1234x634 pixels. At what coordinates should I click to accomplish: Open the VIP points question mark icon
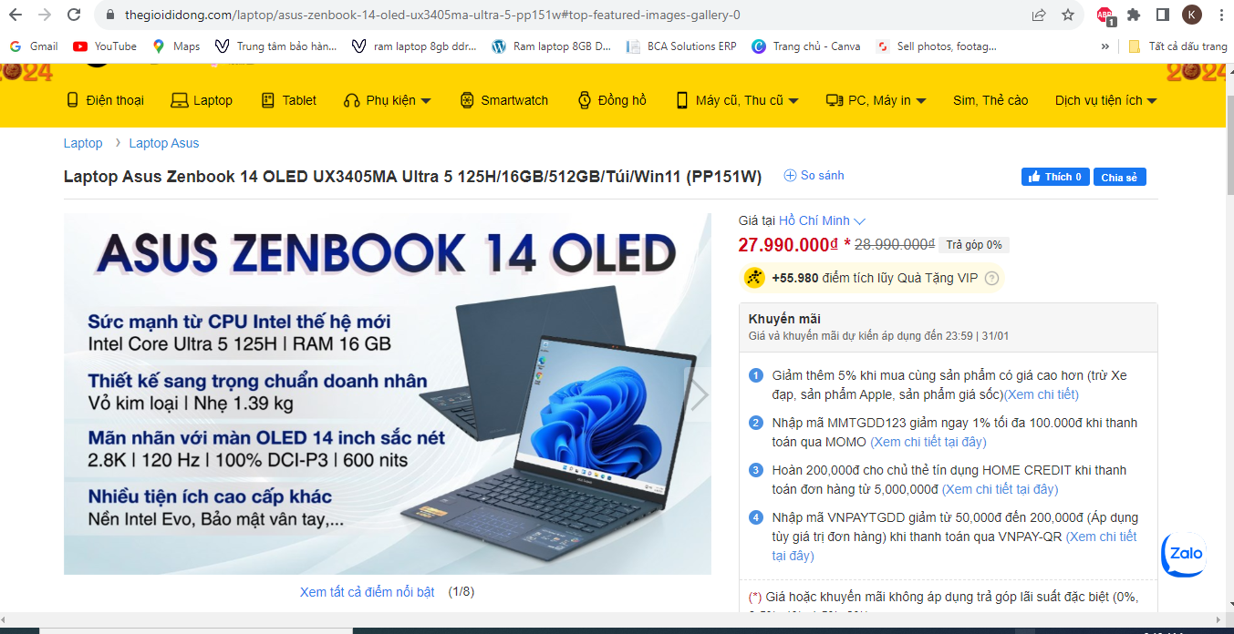(992, 279)
